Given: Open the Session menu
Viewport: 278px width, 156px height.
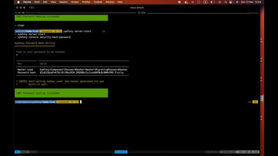Looking at the screenshot, I should coord(63,2).
